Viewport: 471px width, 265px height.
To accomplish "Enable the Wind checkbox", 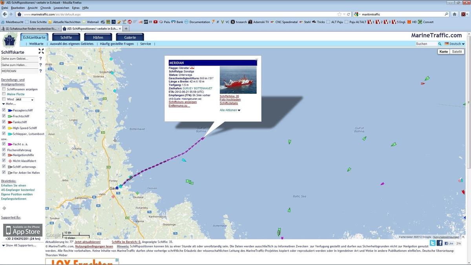I will coord(4,99).
